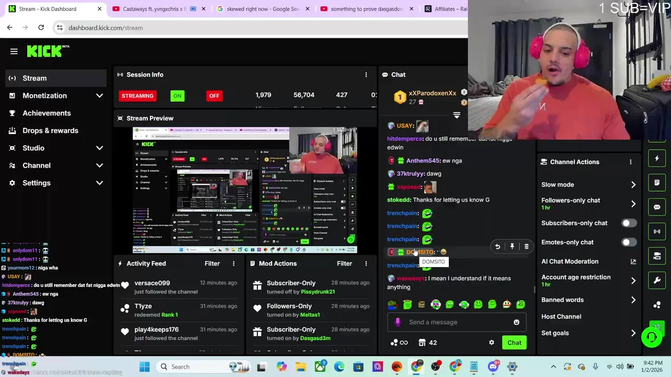
Task: Switch to the Affiliates browser tab
Action: pos(445,9)
